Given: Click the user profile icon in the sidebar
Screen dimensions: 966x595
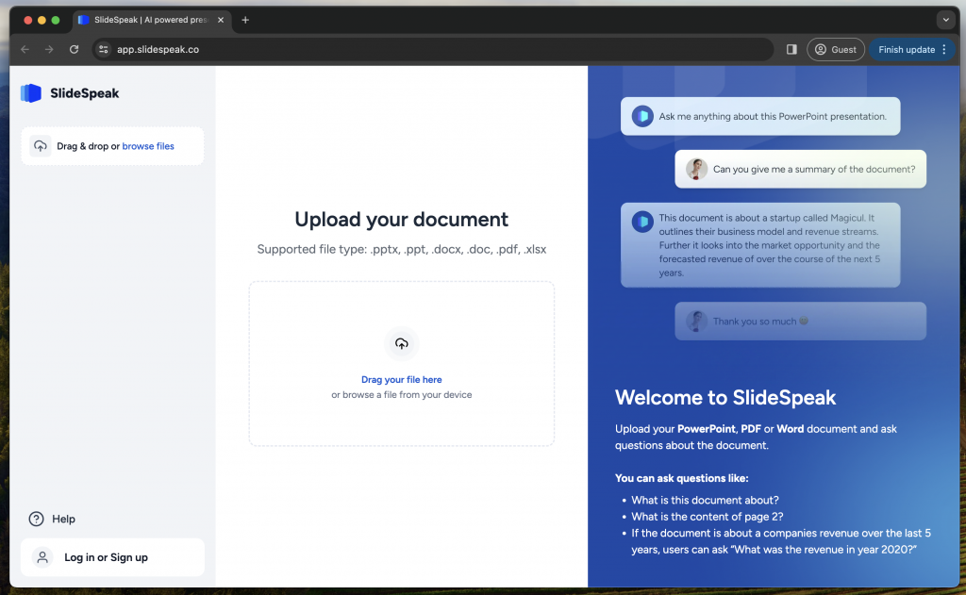Looking at the screenshot, I should click(x=42, y=557).
